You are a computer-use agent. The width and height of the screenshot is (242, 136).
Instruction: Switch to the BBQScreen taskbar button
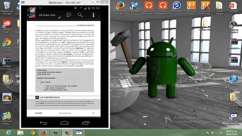point(79,133)
